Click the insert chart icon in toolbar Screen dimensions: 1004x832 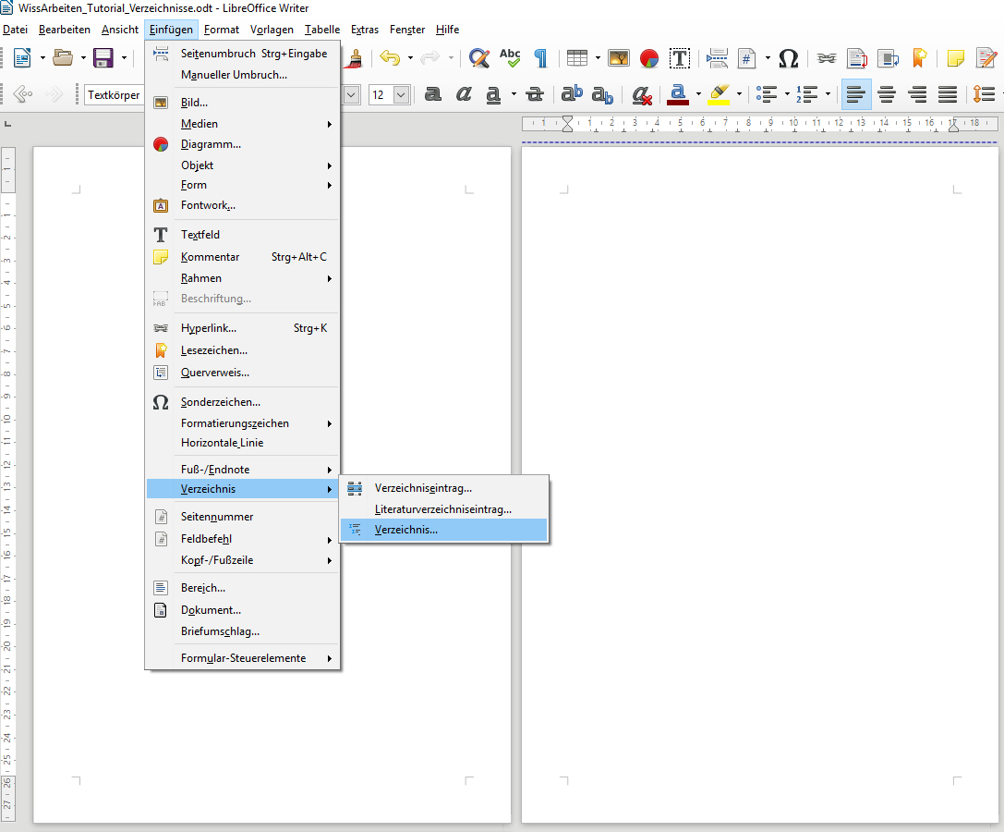click(x=649, y=58)
